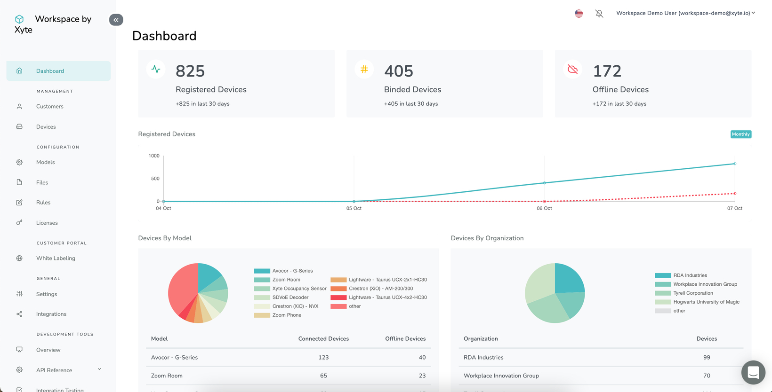Toggle Xyte Occupancy Sensor legend swatch
Image resolution: width=772 pixels, height=392 pixels.
tap(262, 289)
